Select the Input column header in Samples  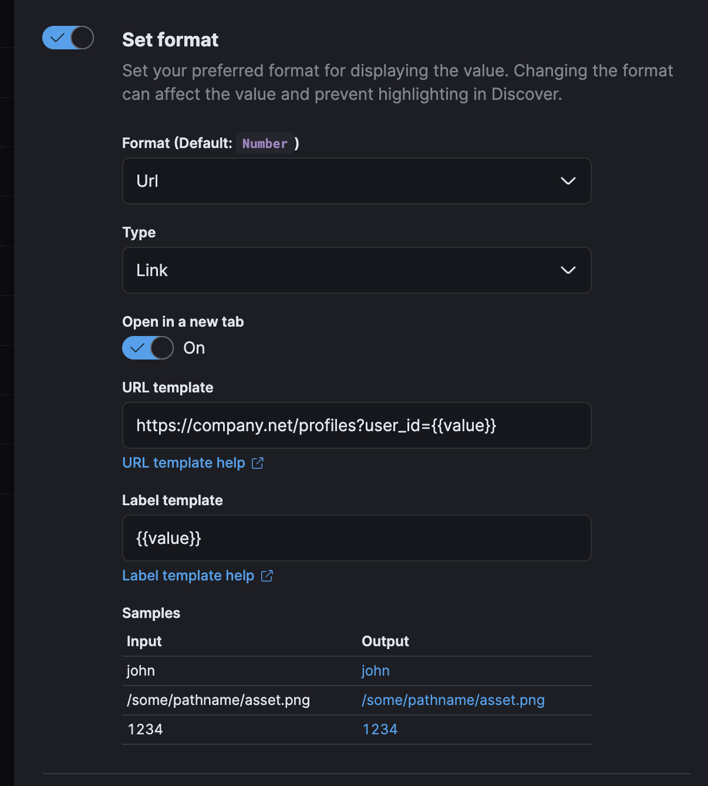[144, 641]
